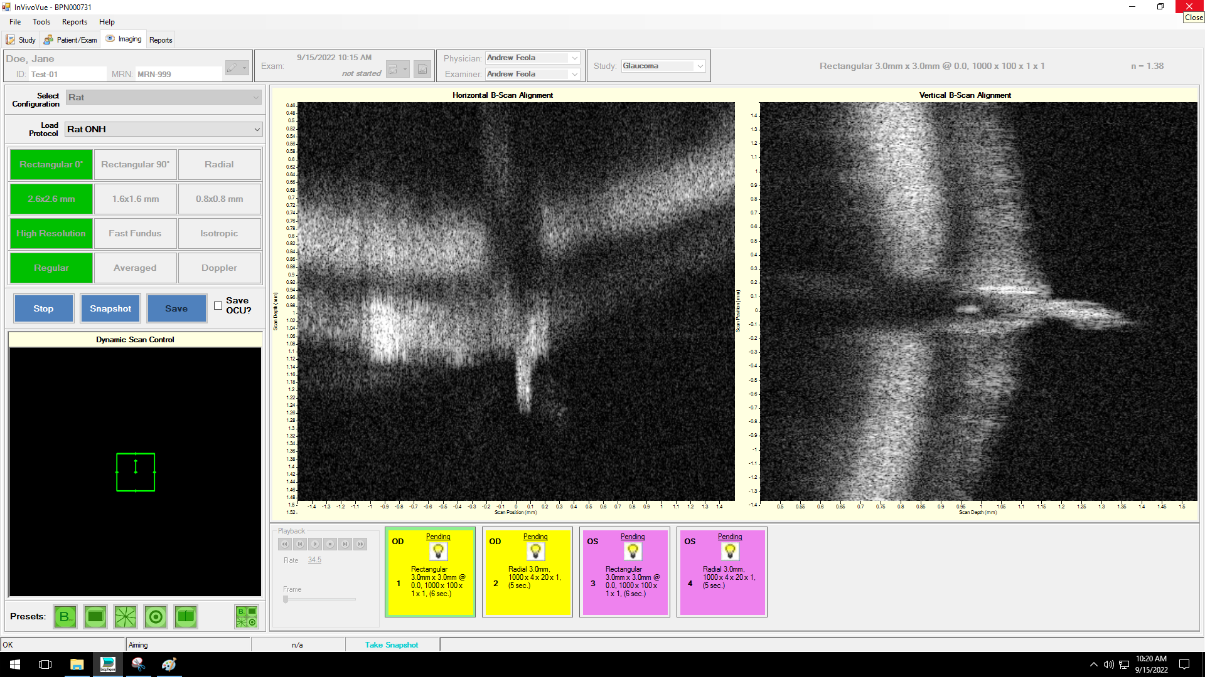
Task: Expand the Load Protocol dropdown
Action: [257, 129]
